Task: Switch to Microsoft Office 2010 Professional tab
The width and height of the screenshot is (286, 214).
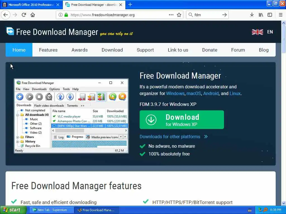Action: coord(31,5)
